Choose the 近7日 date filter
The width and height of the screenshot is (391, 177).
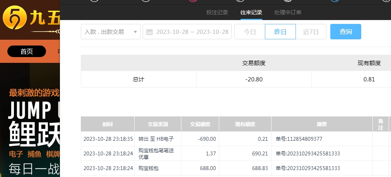pos(311,32)
